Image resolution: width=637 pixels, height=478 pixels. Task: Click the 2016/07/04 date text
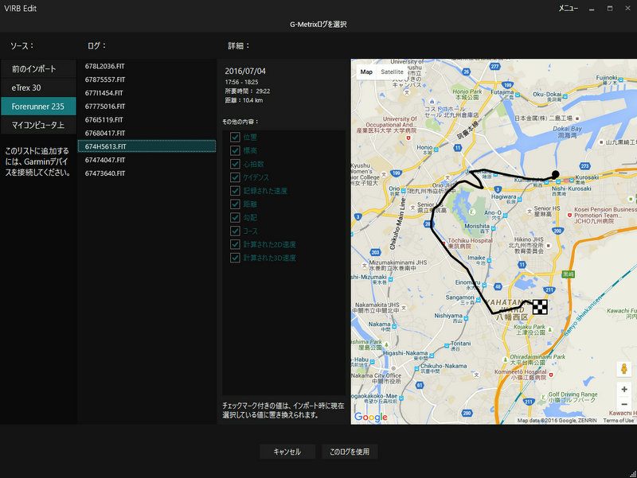245,71
